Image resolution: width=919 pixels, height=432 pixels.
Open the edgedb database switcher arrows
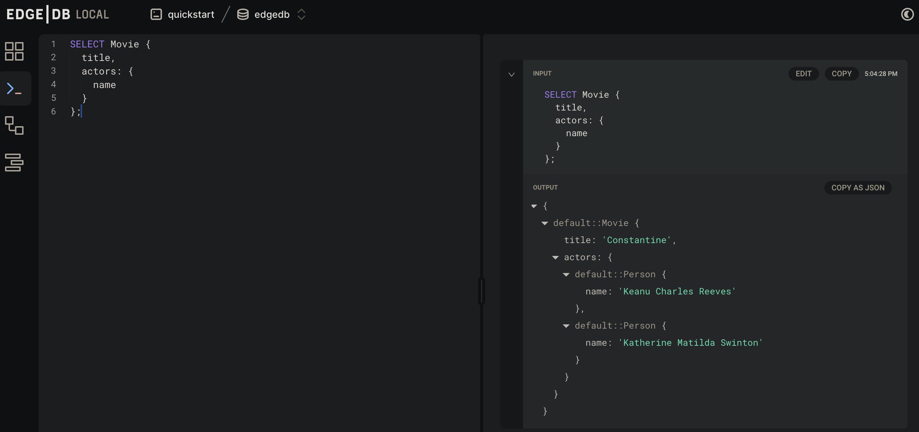(x=301, y=15)
